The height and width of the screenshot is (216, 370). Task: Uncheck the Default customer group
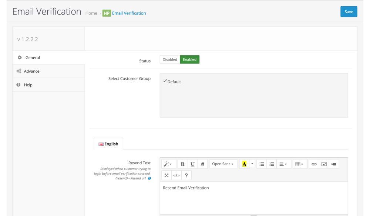[x=165, y=81]
